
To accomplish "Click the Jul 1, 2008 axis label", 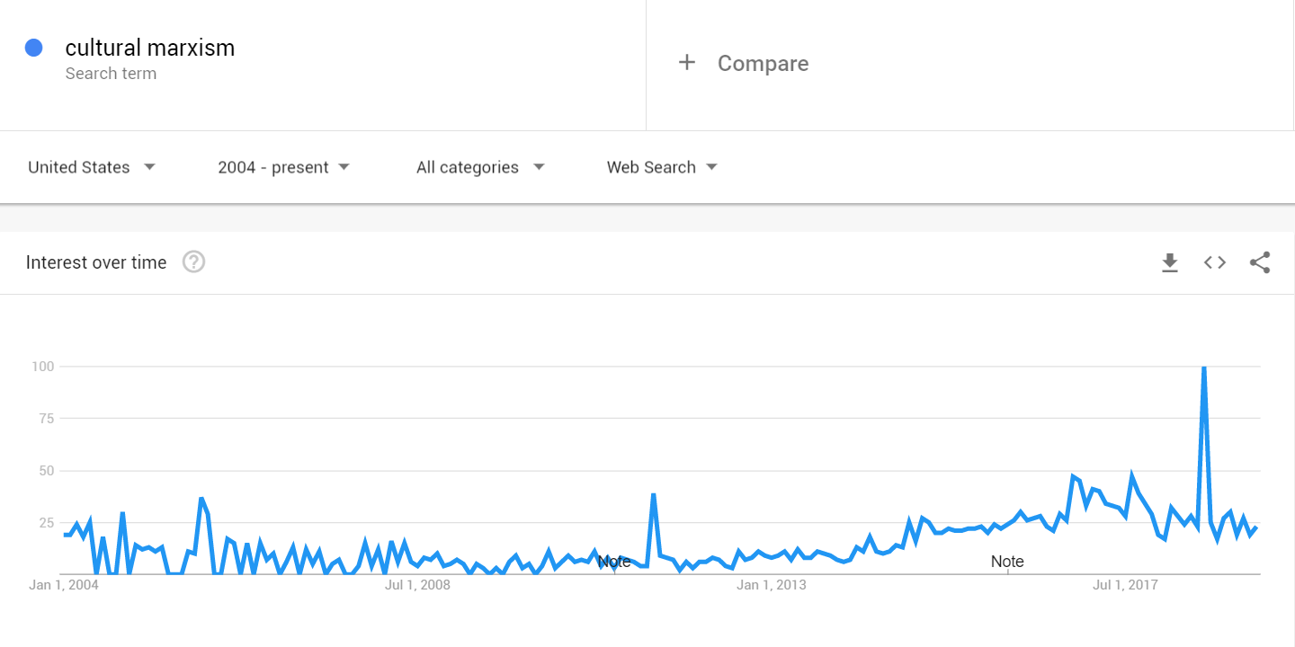I will (x=417, y=585).
